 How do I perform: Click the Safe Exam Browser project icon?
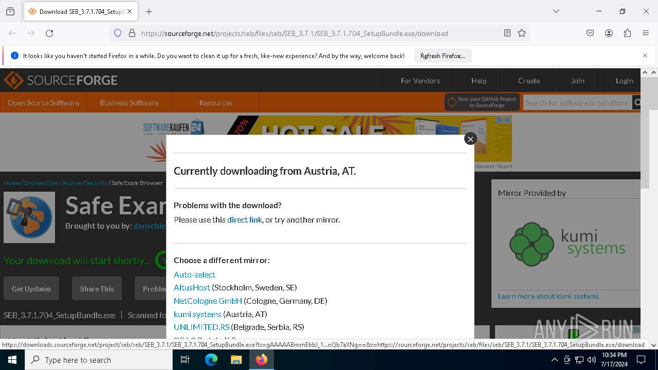(x=29, y=217)
